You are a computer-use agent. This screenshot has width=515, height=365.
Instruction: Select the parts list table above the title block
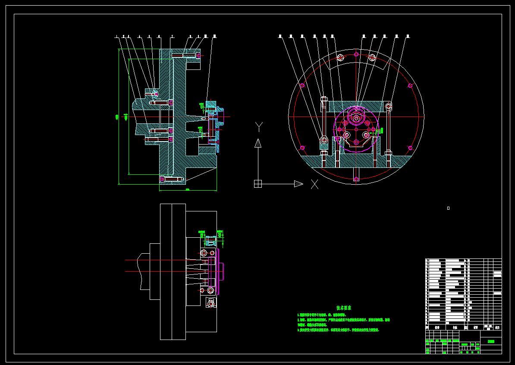pyautogui.click(x=463, y=294)
